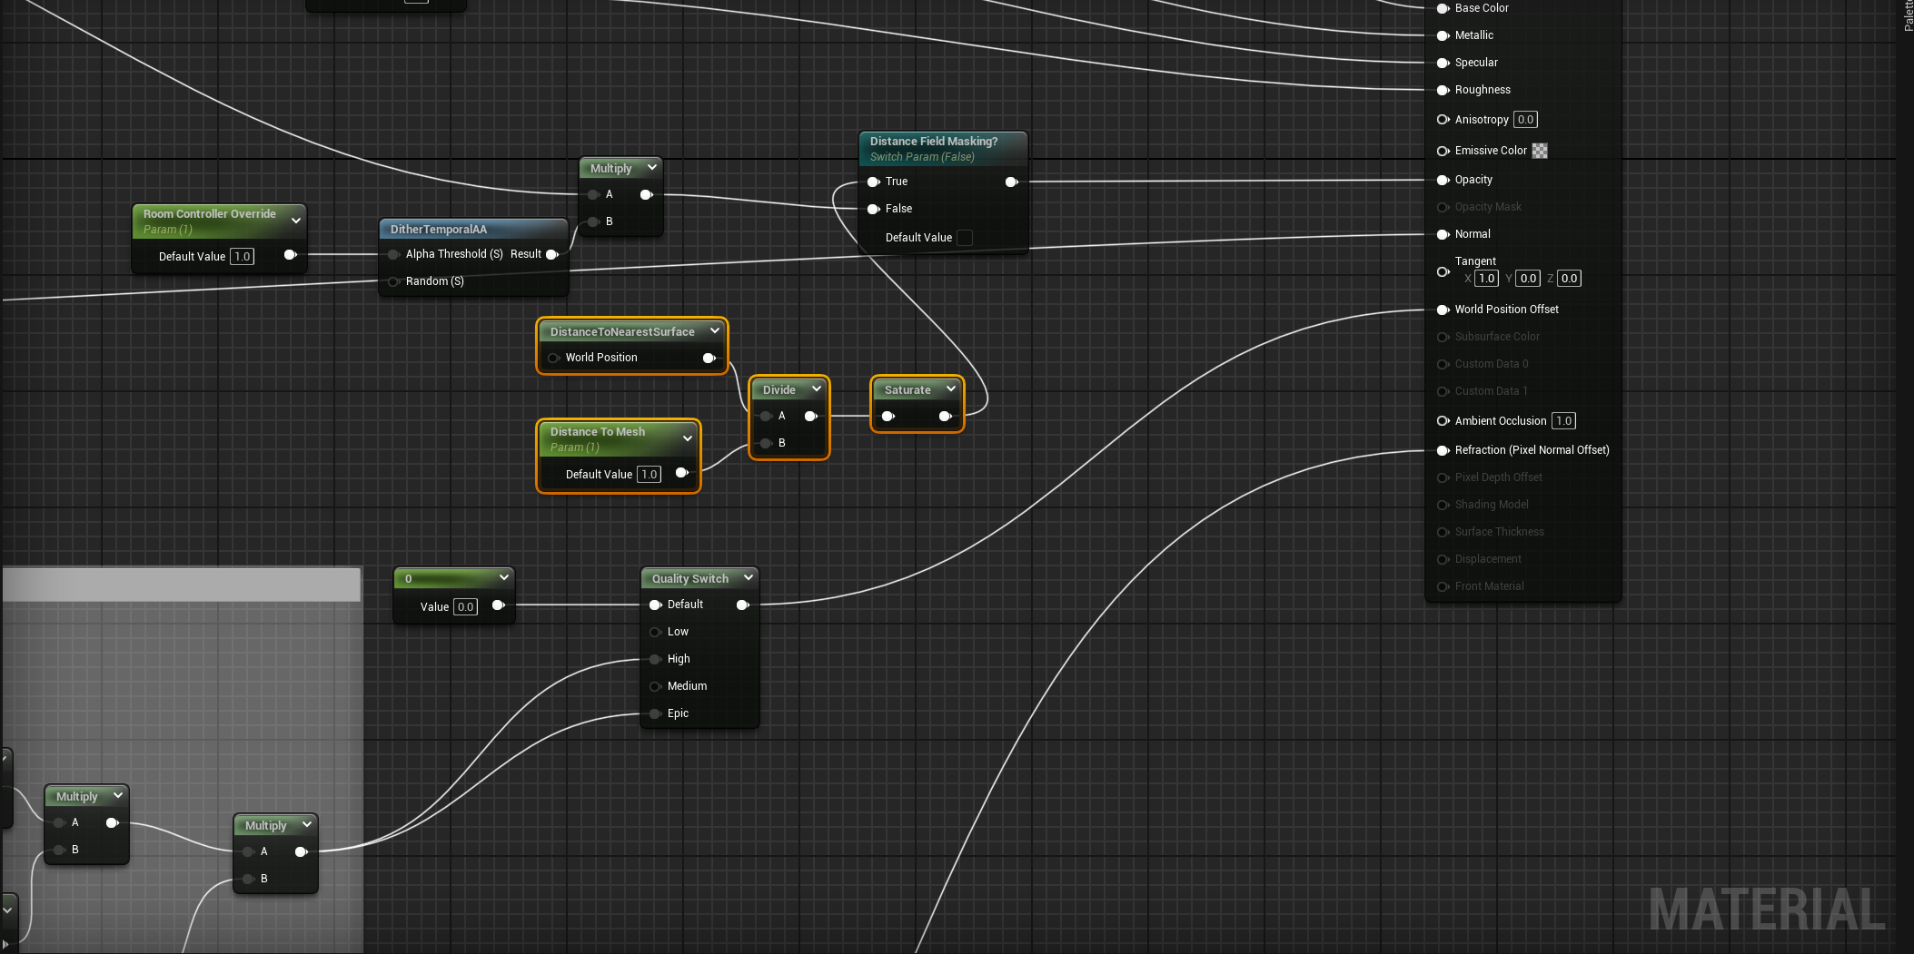
Task: Select the Distance Field Masking? node header
Action: (x=934, y=142)
